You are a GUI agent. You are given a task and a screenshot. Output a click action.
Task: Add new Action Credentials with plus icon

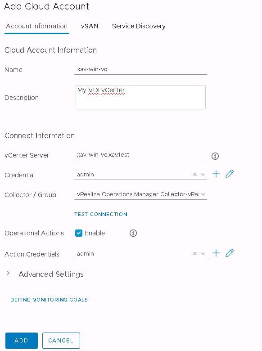point(216,253)
